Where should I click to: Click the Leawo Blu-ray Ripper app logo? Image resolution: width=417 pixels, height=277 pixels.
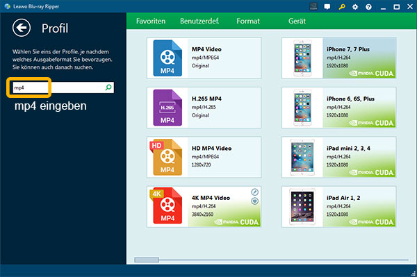coord(8,6)
